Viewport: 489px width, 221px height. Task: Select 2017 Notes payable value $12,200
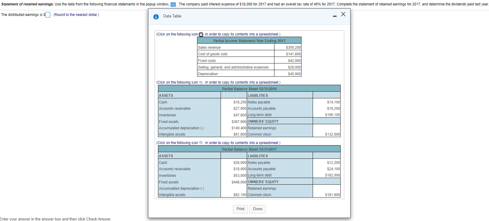pyautogui.click(x=333, y=163)
